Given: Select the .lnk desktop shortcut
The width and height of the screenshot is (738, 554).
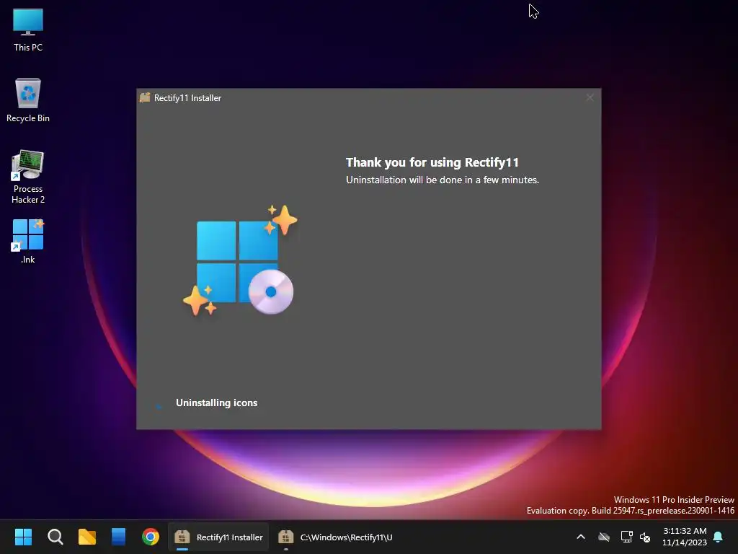Looking at the screenshot, I should [28, 241].
